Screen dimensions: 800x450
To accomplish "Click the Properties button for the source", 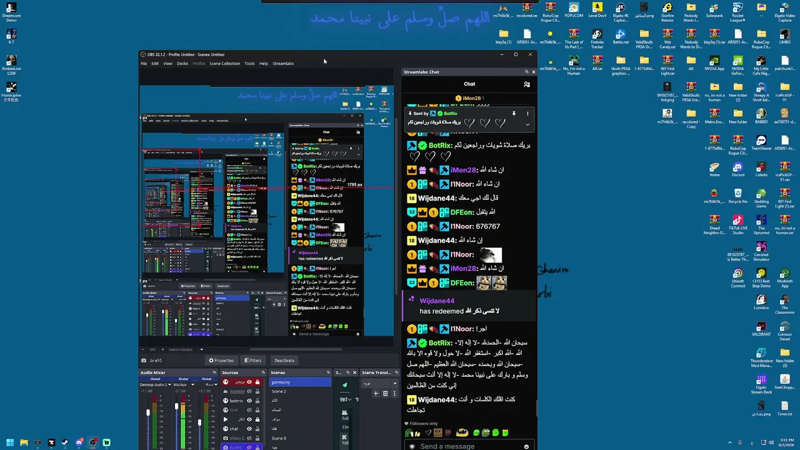I will [x=221, y=360].
